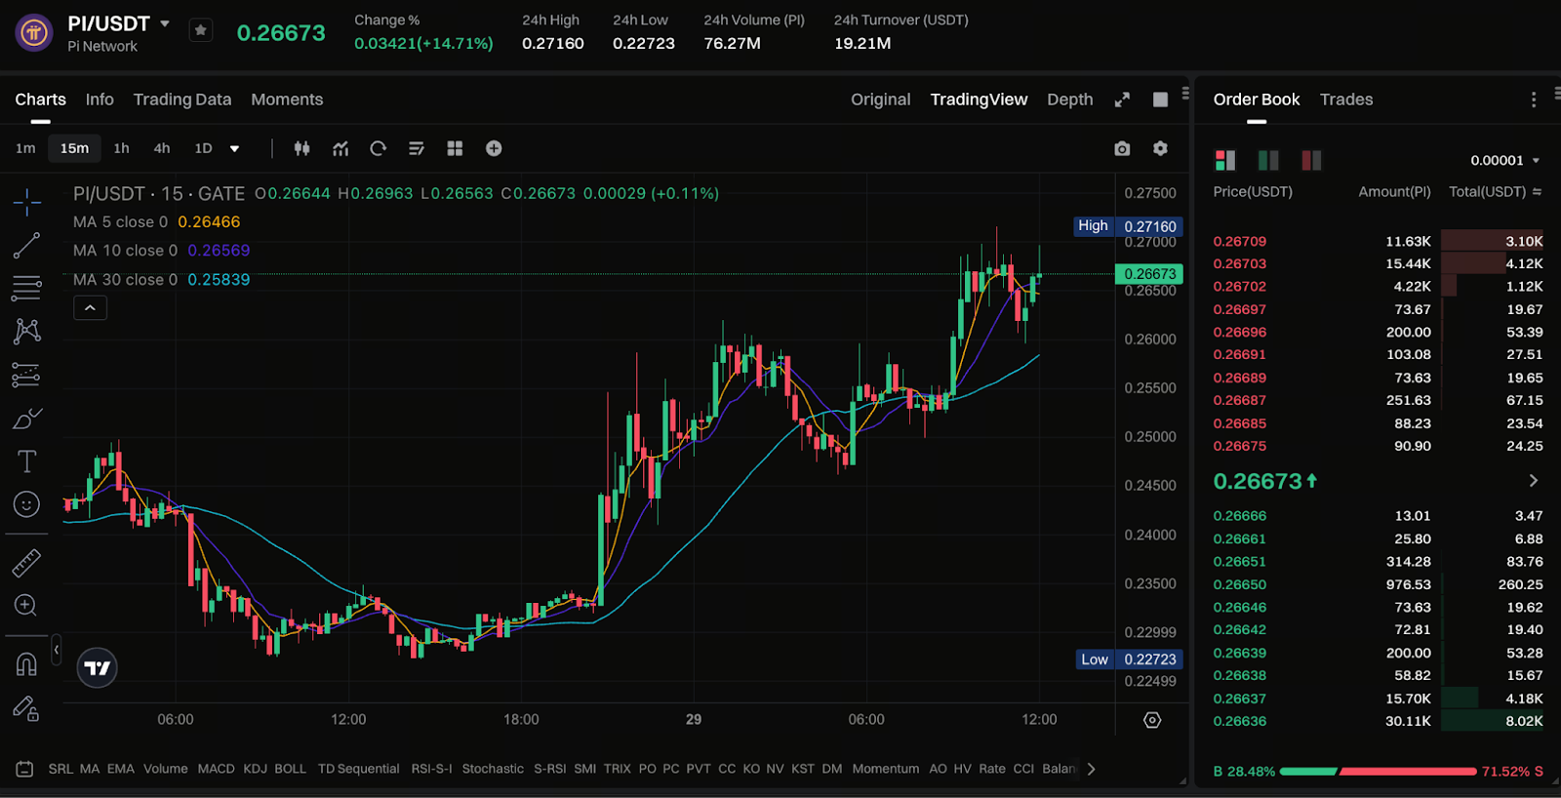The image size is (1561, 798).
Task: Open the emoji icons tool
Action: coord(26,504)
